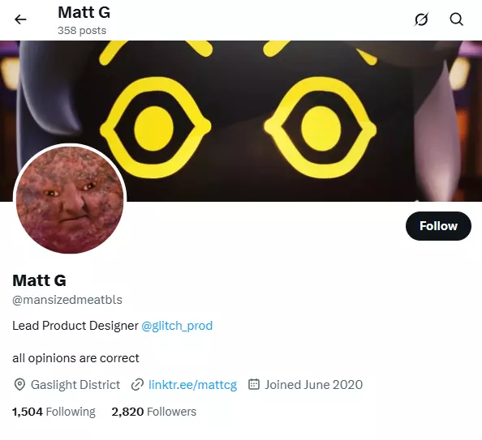Visit the linktr.ee/mattcg link
482x440 pixels.
[193, 385]
